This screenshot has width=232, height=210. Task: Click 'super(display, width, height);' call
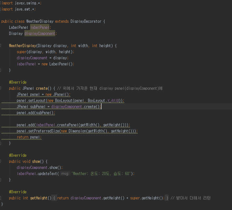[x=46, y=52]
